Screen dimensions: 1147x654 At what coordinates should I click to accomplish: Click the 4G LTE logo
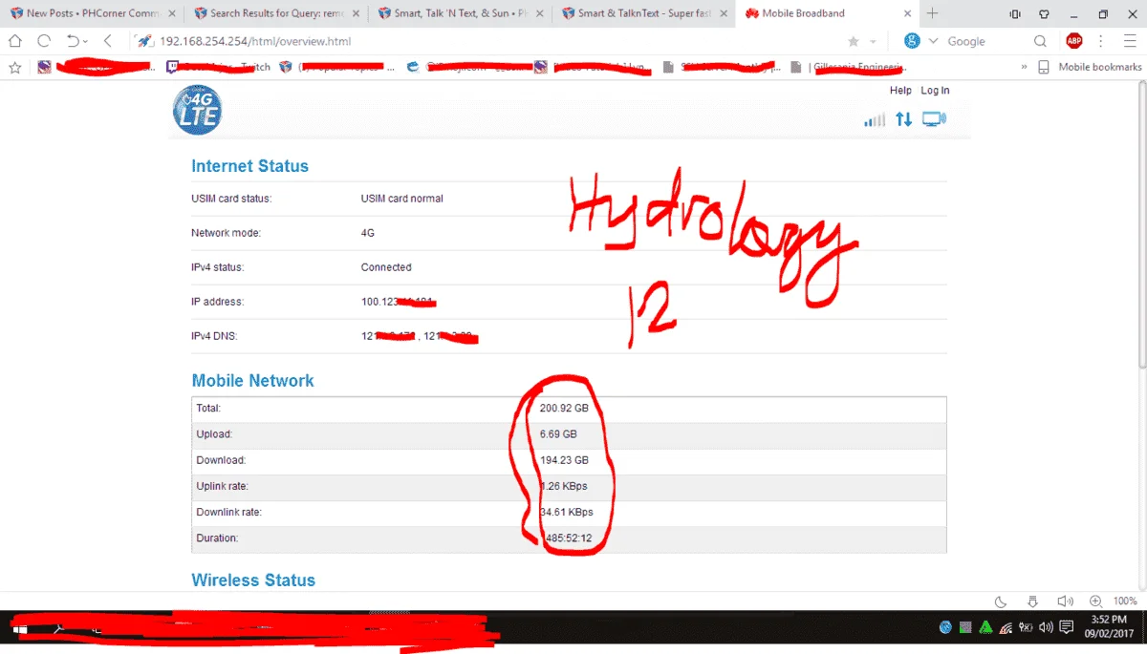(x=198, y=110)
